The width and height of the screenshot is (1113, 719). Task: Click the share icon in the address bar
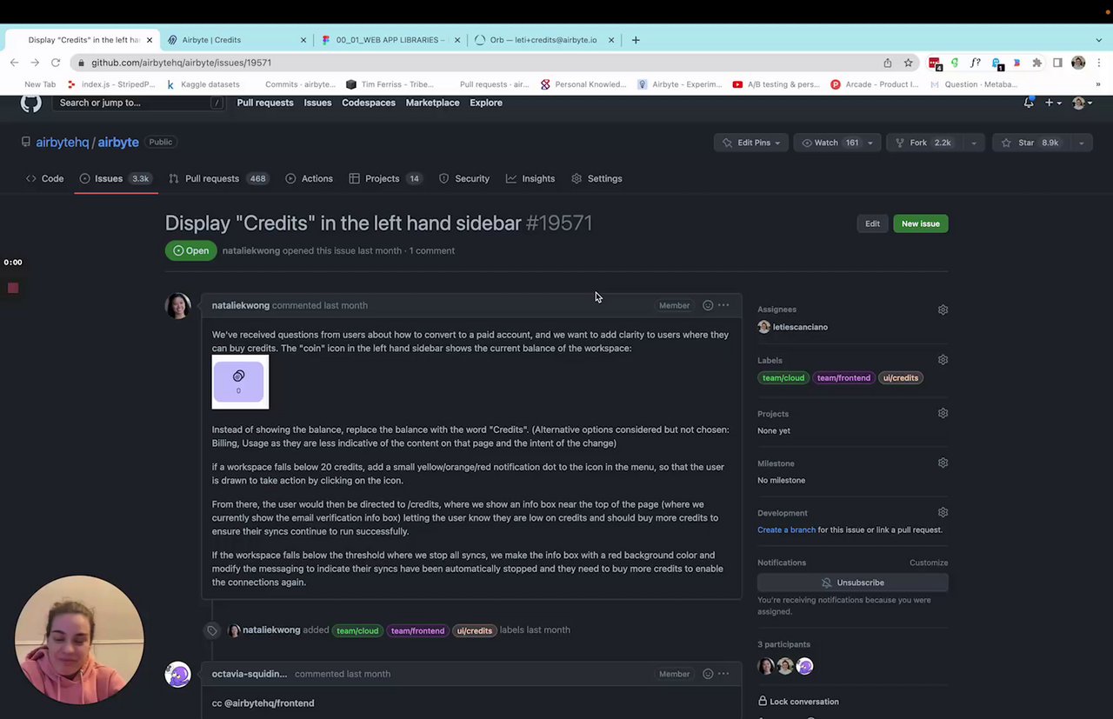coord(888,63)
